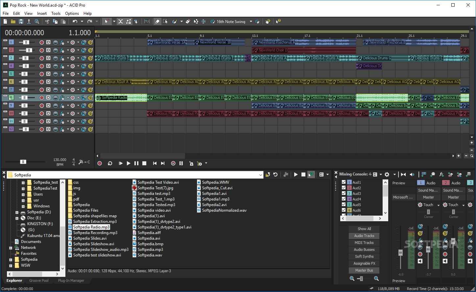Start preview of the selected file in Explorer
This screenshot has width=476, height=292.
pos(296,175)
